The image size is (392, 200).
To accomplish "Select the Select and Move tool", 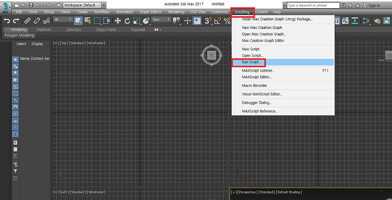I will [x=118, y=21].
